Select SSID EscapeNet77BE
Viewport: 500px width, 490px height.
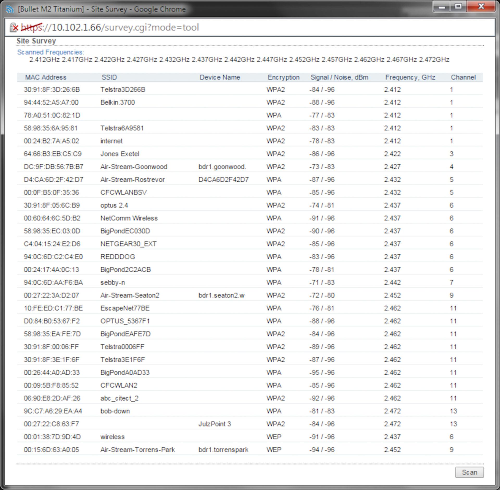125,308
